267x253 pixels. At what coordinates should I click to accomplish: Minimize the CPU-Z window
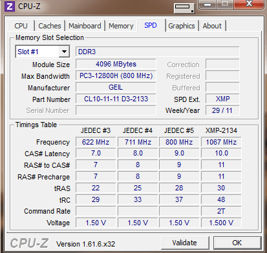pyautogui.click(x=208, y=5)
